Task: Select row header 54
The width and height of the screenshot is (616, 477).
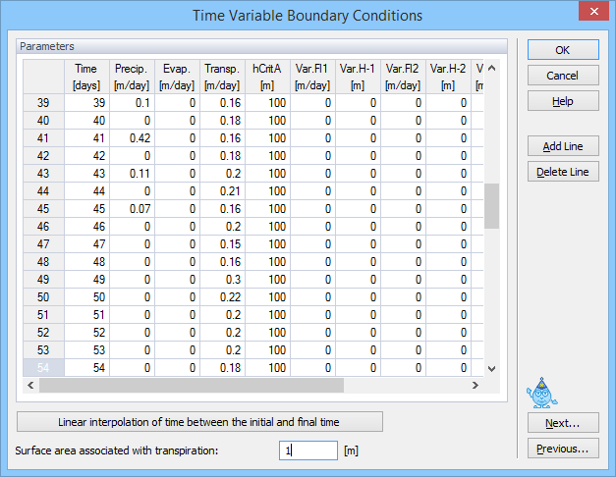Action: pos(43,367)
